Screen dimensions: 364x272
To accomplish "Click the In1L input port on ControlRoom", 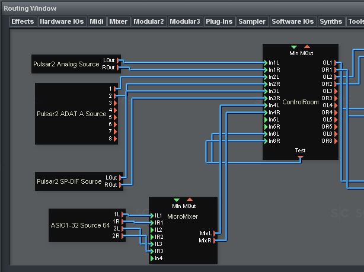I will [266, 63].
